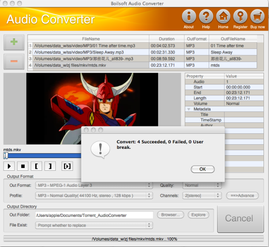This screenshot has height=247, width=269.
Task: Open the Register key icon
Action: pos(240,16)
